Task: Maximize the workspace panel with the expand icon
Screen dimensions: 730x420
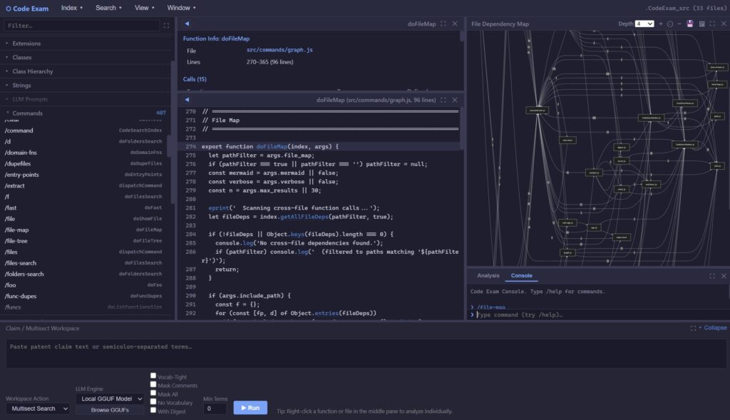Action: [693, 328]
